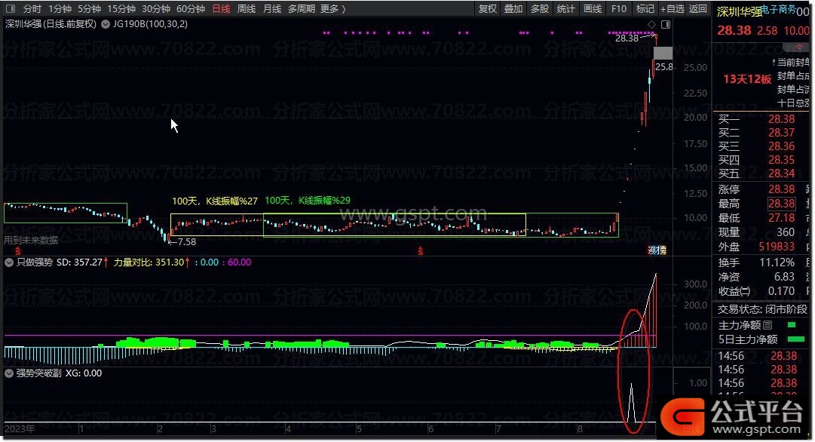Viewport: 815px width, 442px height.
Task: Click the 最低 value 27.18
Action: [x=782, y=218]
